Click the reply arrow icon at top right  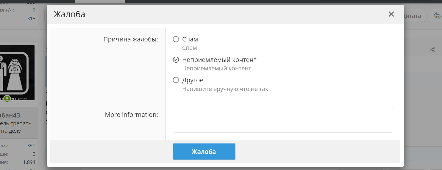click(437, 16)
